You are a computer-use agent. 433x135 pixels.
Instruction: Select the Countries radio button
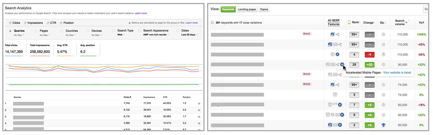tap(62, 31)
